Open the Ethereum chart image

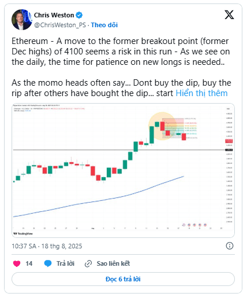click(x=123, y=171)
